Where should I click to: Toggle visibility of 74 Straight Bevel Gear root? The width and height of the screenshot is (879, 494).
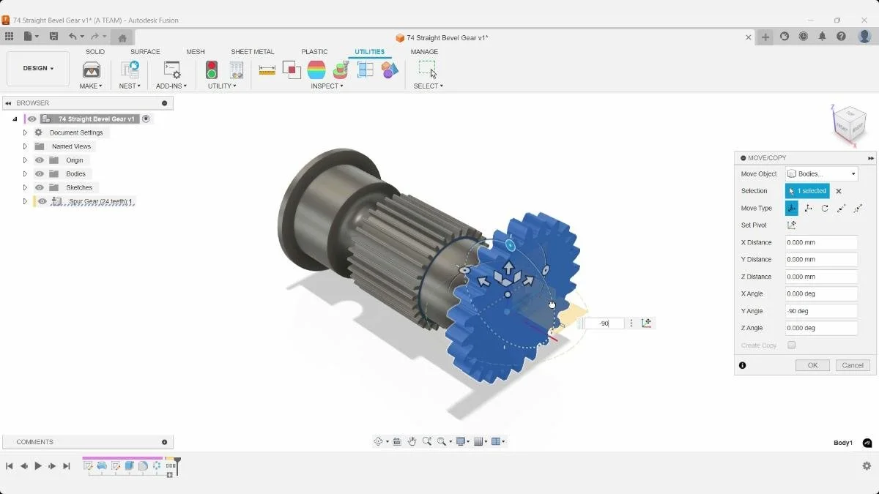(x=32, y=119)
